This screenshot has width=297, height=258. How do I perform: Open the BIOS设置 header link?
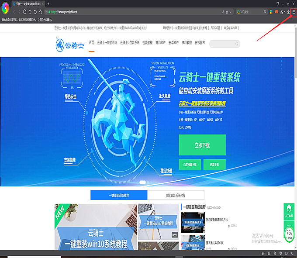[215, 28]
